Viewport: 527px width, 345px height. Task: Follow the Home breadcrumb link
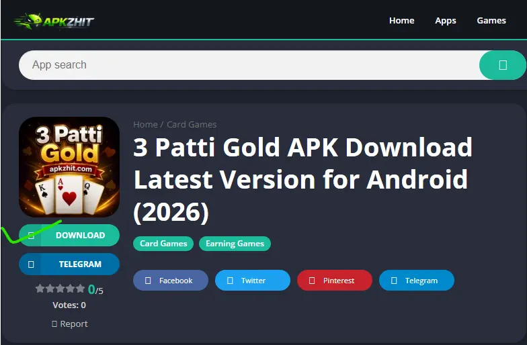145,125
